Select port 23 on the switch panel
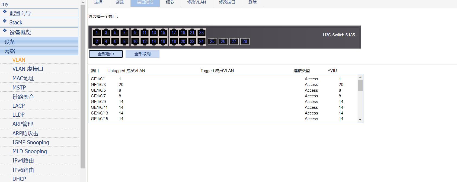 point(202,33)
